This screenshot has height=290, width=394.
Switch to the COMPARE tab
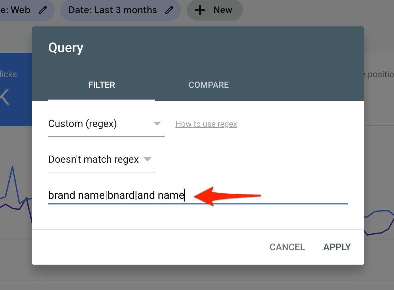tap(209, 85)
